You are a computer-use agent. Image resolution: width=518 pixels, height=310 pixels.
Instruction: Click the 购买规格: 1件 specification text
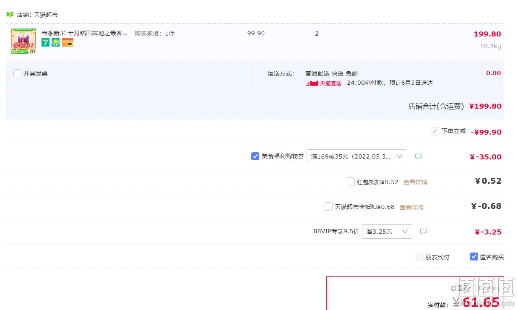154,34
